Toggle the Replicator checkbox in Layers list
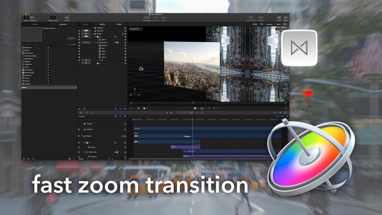Image resolution: width=382 pixels, height=215 pixels. coord(79,42)
